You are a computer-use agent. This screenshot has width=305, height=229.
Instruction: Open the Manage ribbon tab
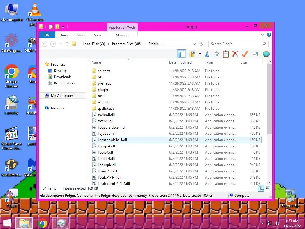(122, 35)
